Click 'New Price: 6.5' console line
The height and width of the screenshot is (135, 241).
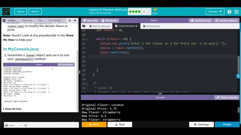click(94, 116)
